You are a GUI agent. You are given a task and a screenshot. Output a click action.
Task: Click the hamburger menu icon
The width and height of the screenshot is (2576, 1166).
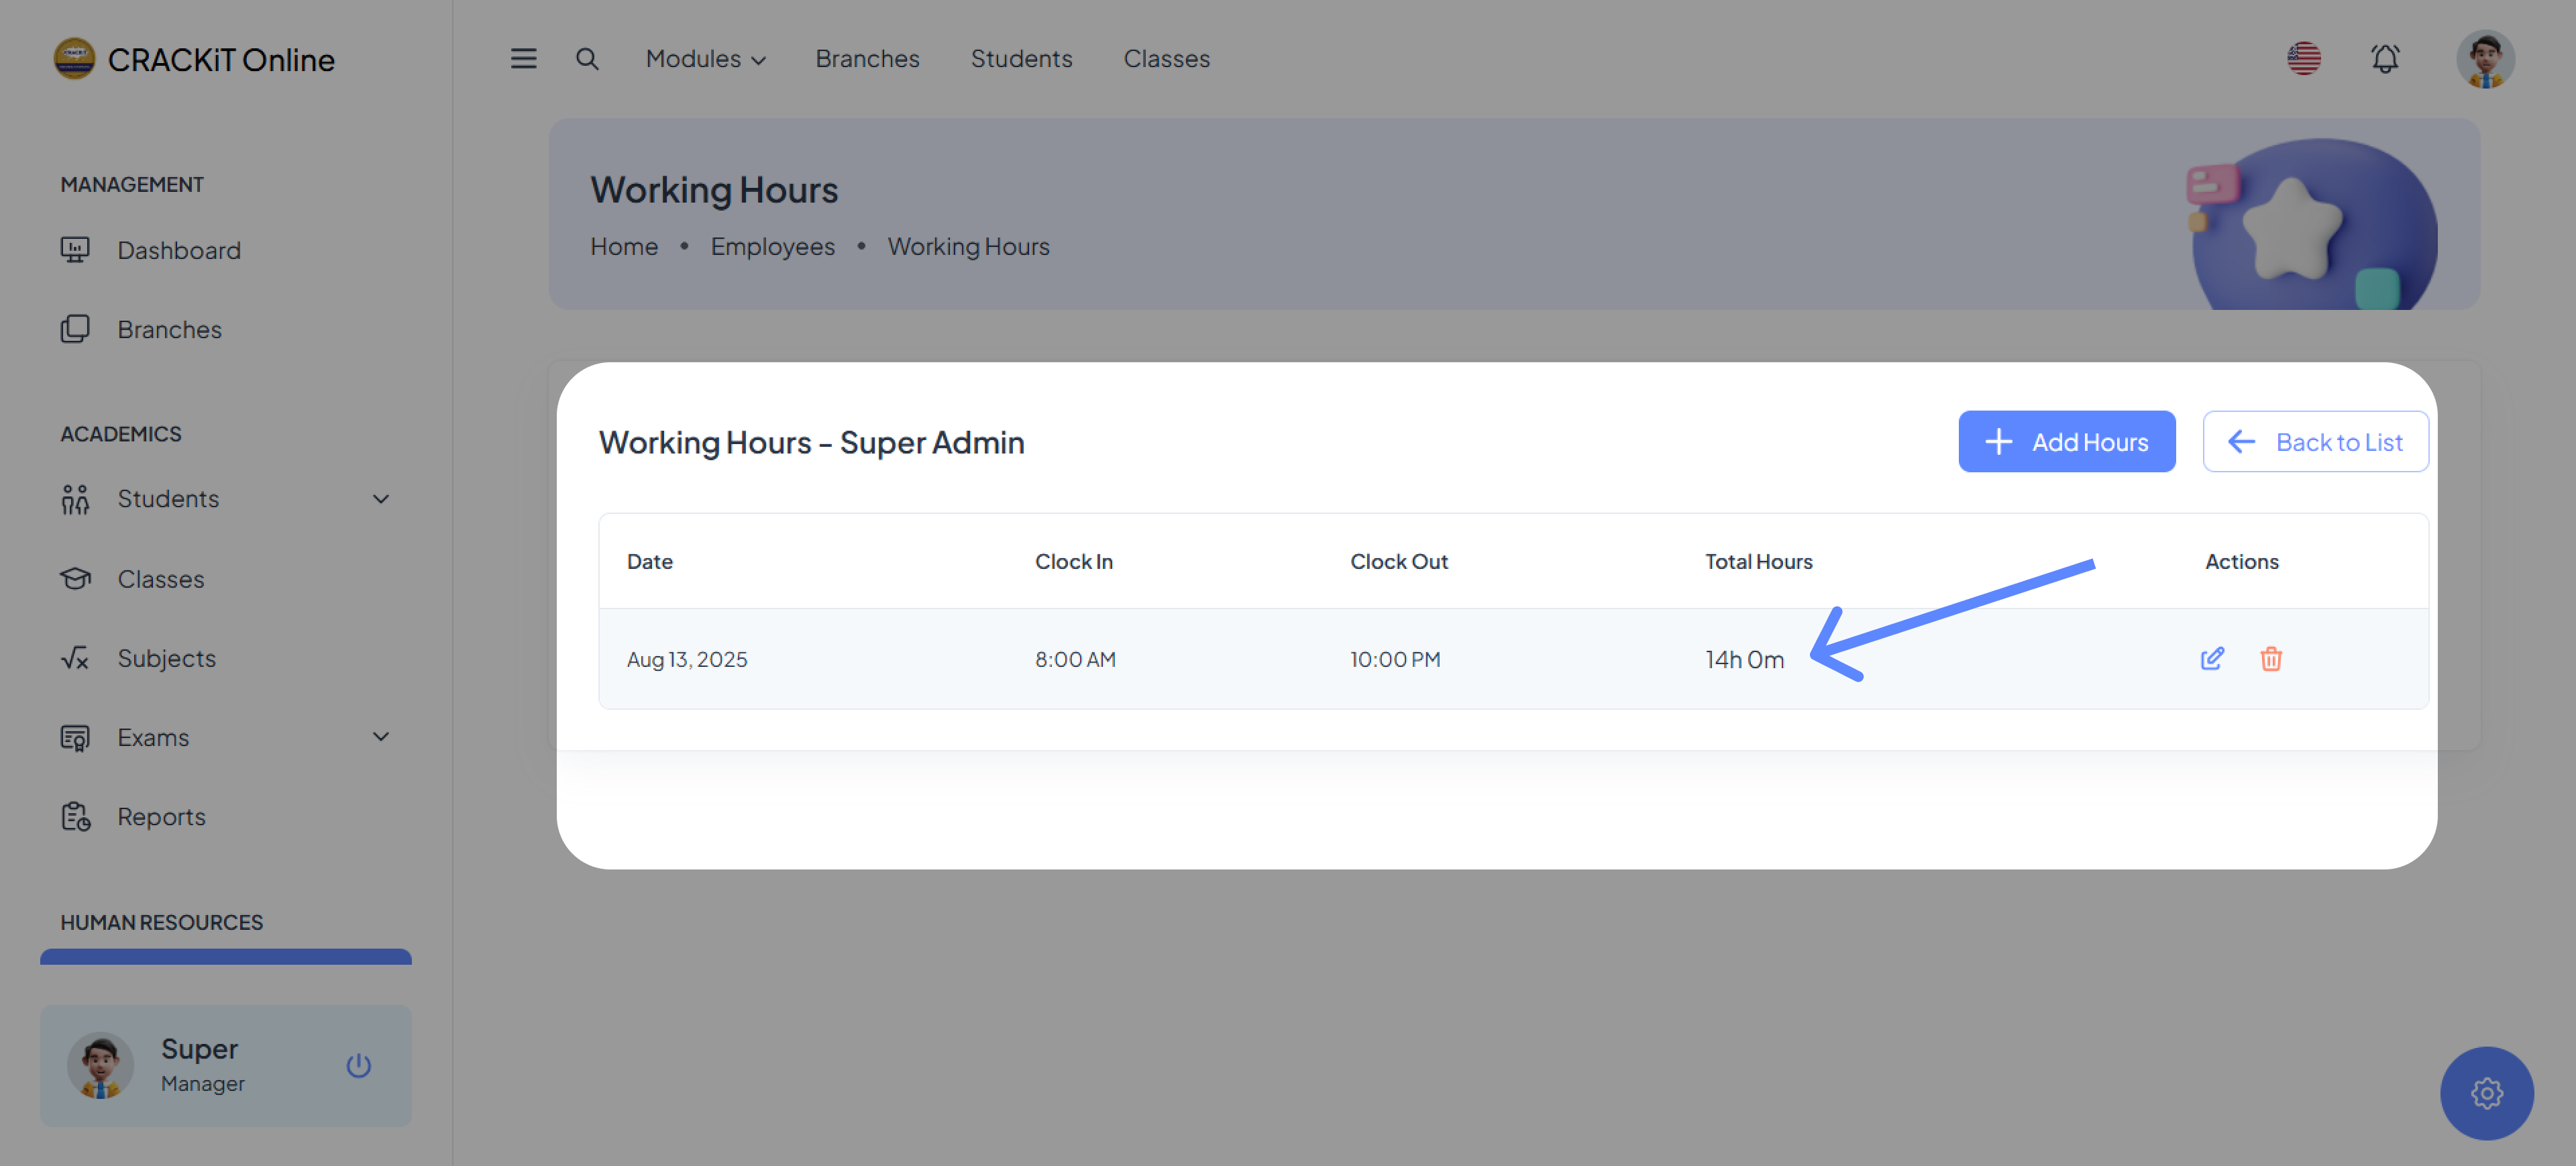click(523, 59)
